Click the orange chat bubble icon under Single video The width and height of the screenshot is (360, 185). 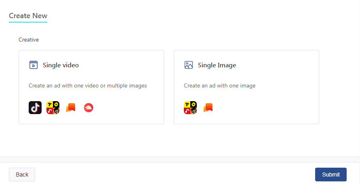[x=71, y=107]
